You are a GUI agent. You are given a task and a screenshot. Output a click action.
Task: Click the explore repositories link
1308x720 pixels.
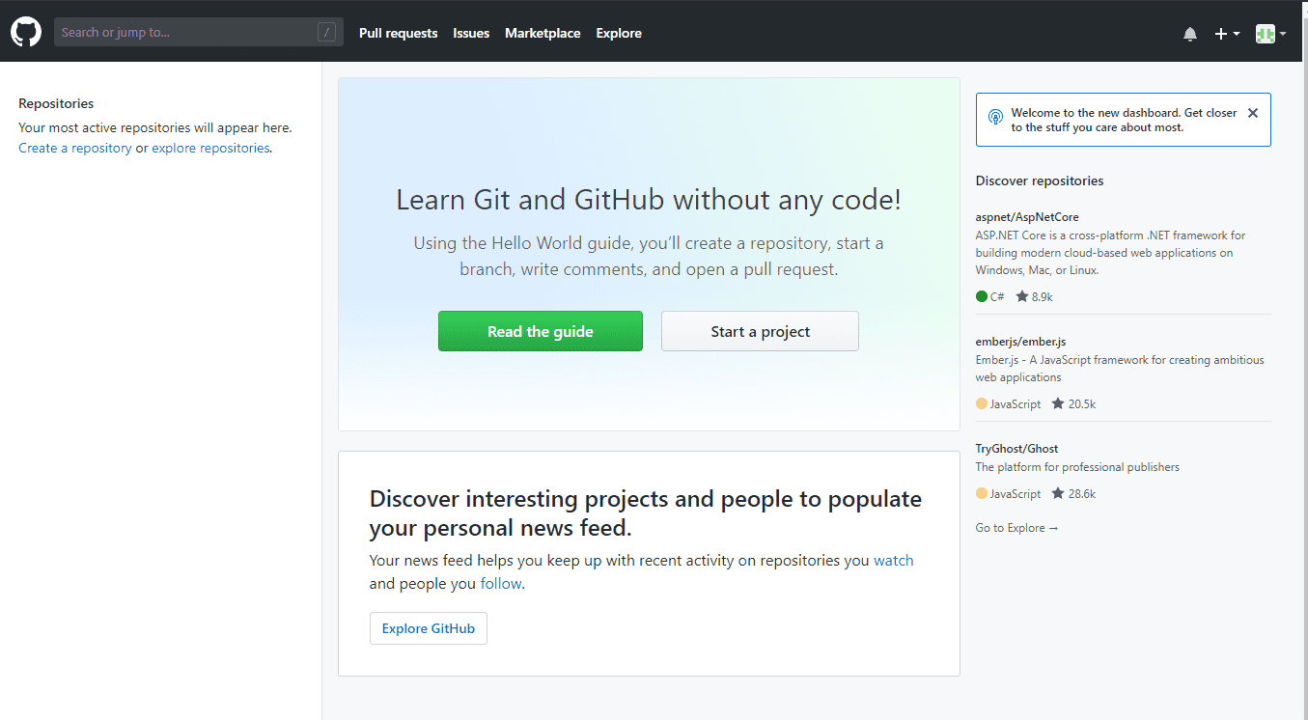[x=210, y=149]
